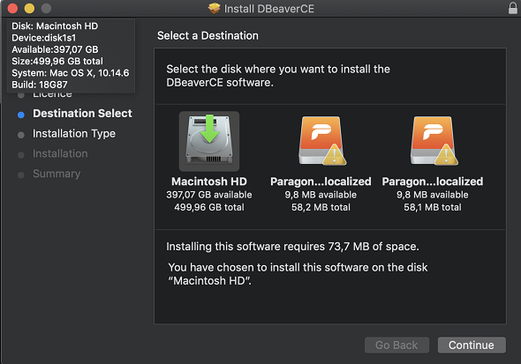Click the Summary step in sidebar

57,174
